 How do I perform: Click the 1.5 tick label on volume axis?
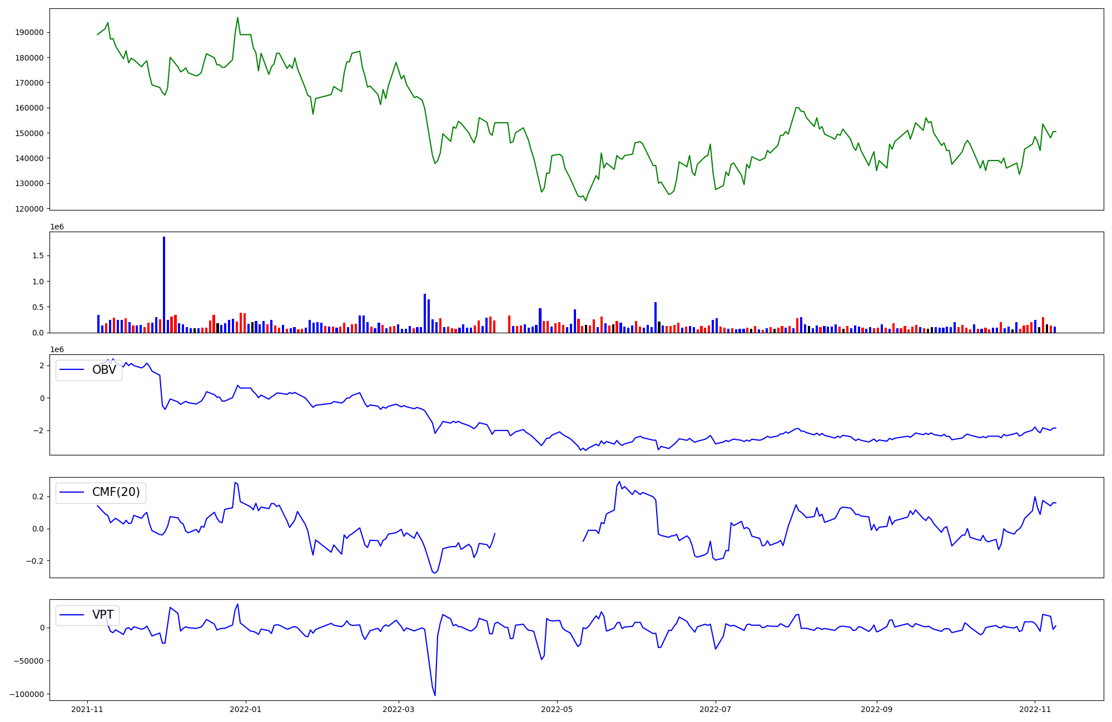(x=38, y=256)
